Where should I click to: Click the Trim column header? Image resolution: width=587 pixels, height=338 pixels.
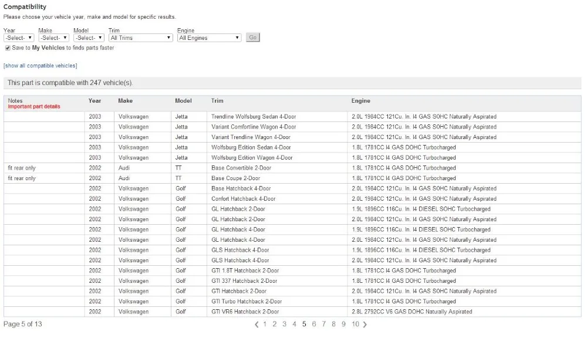(x=217, y=101)
